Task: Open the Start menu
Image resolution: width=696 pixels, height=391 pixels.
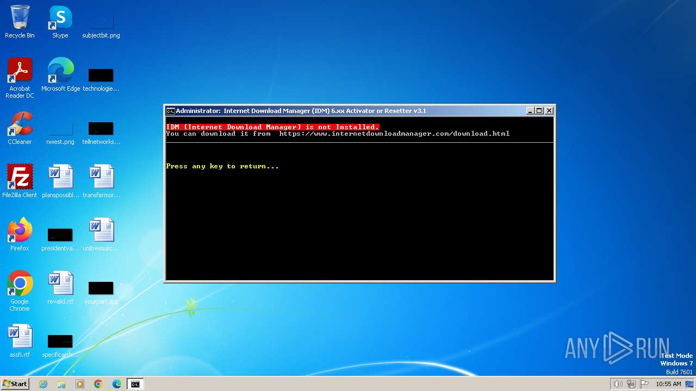Action: [15, 384]
